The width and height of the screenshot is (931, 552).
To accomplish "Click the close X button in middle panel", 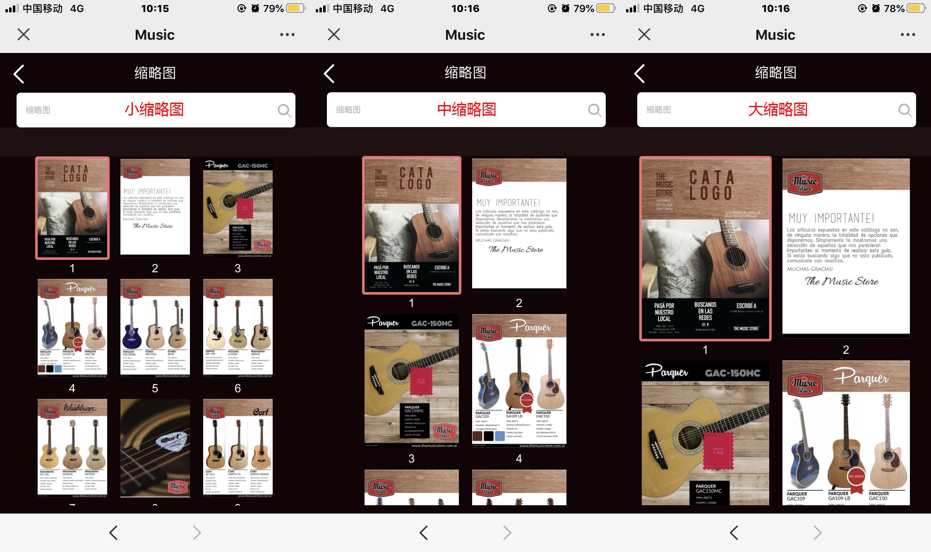I will (334, 34).
